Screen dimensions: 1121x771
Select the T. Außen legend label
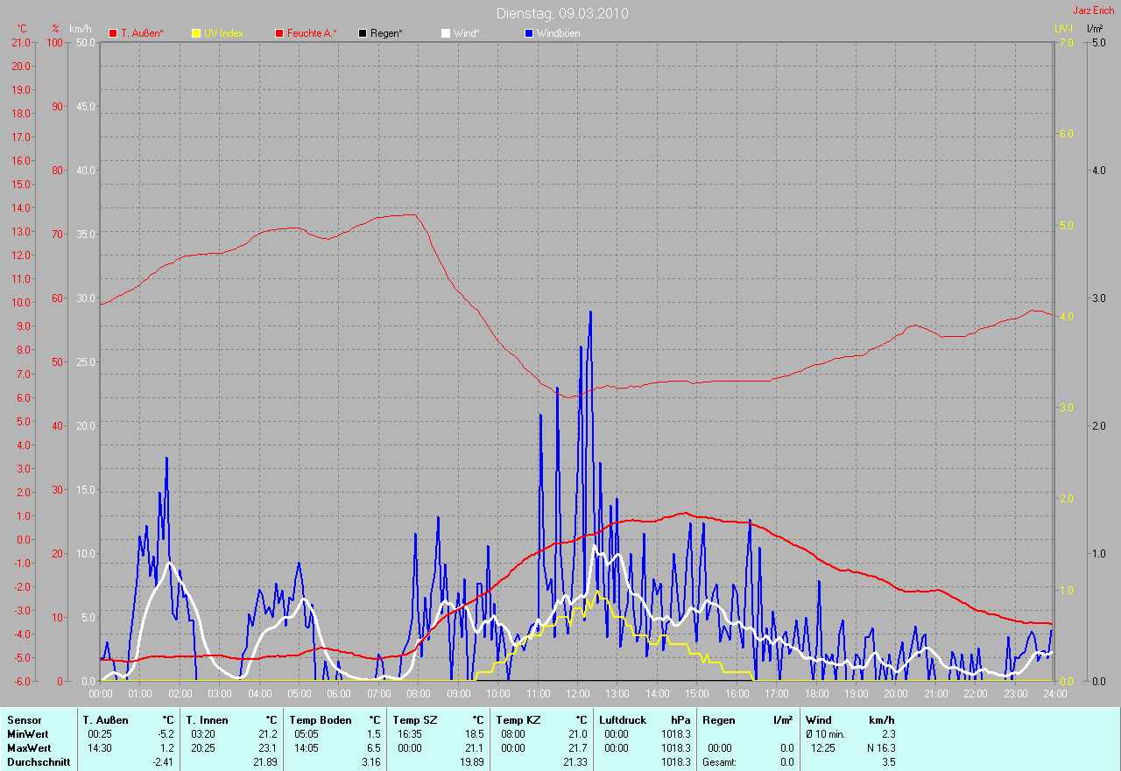click(142, 33)
